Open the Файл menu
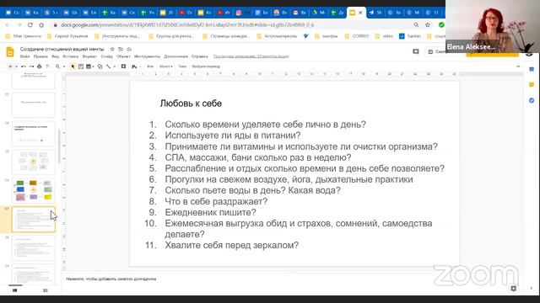Viewport: 540px width, 303px height. point(24,56)
